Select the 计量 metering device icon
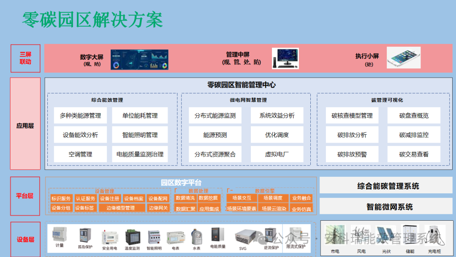This screenshot has height=257, width=456. click(x=59, y=236)
